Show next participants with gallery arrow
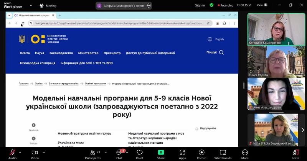This screenshot has width=307, height=161. tap(303, 130)
